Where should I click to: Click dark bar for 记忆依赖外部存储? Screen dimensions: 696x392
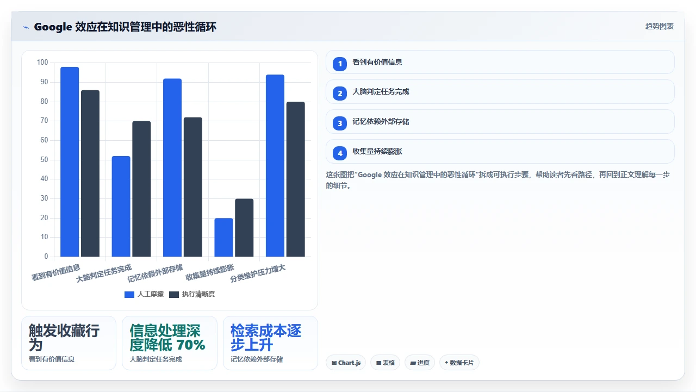coord(193,187)
